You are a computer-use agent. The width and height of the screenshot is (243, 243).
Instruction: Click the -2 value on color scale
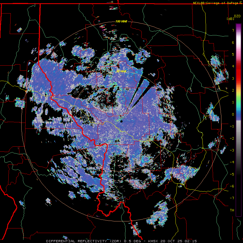232,139
